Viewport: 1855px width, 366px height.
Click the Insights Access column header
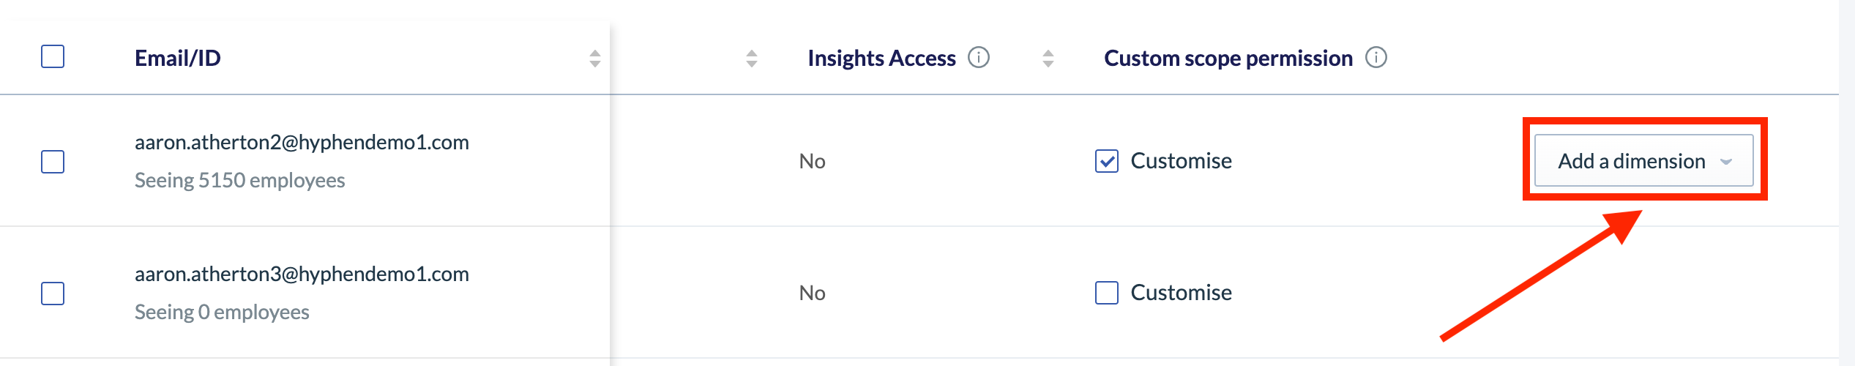point(882,58)
